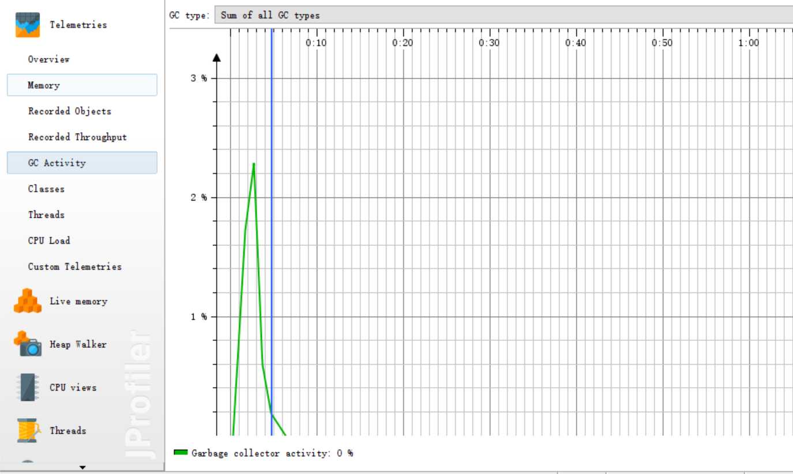Click the sidebar scroll-down arrow
The image size is (793, 474).
[x=82, y=467]
